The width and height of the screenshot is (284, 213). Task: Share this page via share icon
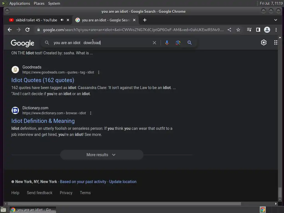229,30
